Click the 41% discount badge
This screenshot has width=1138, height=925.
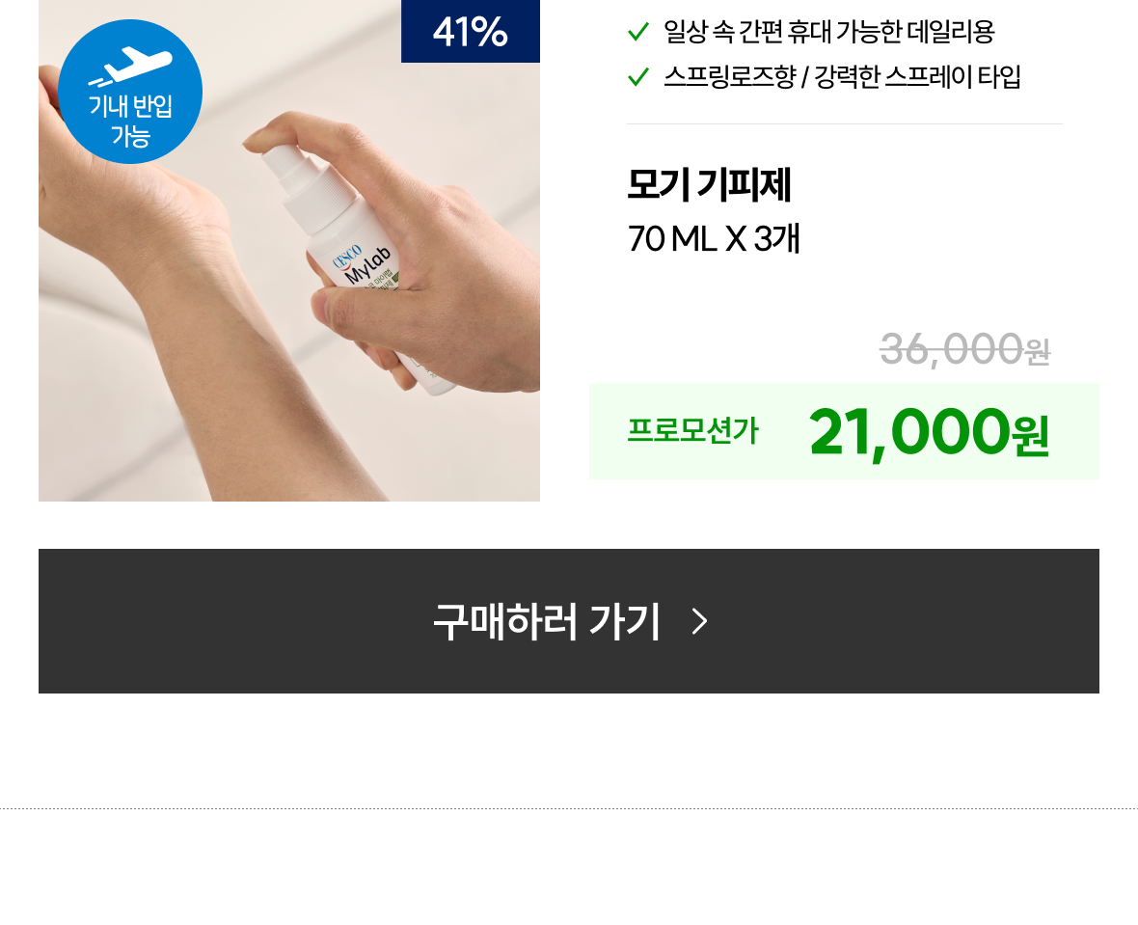coord(471,31)
